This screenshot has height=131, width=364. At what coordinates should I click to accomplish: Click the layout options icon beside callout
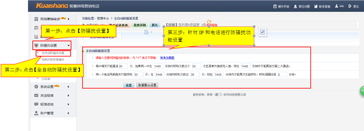coord(263,32)
